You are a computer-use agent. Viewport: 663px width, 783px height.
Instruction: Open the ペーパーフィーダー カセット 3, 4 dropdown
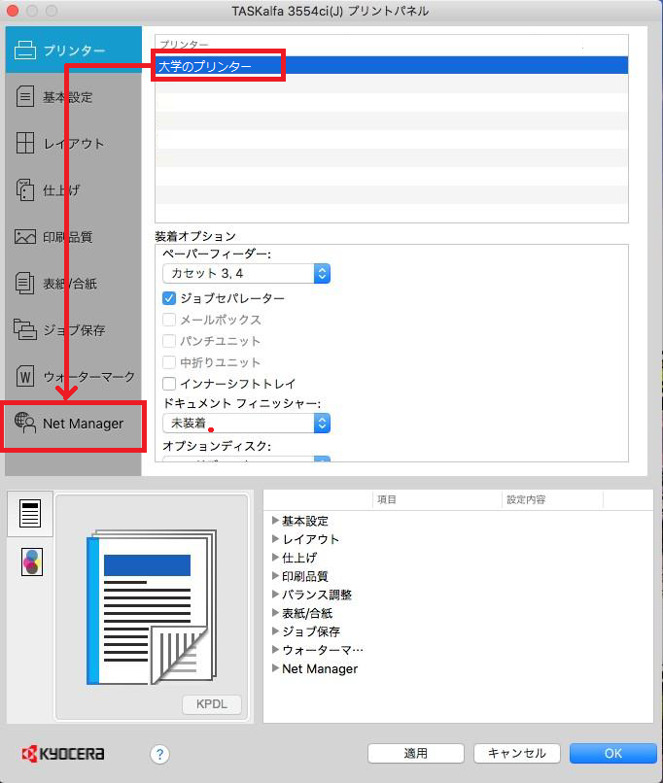(x=246, y=274)
